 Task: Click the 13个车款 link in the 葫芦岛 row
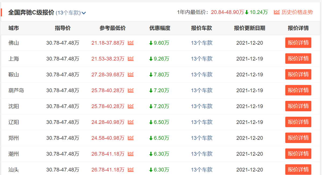pyautogui.click(x=202, y=90)
